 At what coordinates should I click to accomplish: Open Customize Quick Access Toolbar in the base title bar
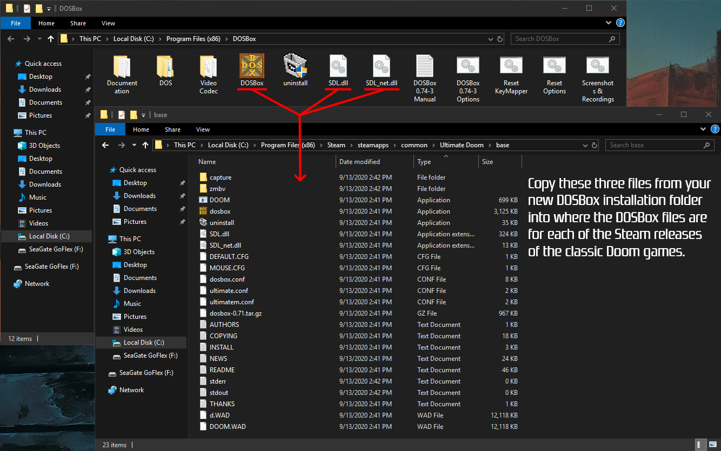tap(143, 115)
